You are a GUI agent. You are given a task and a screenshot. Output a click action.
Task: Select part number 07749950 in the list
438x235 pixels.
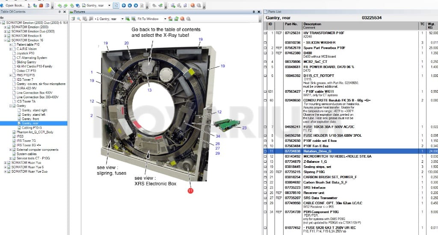point(293,203)
